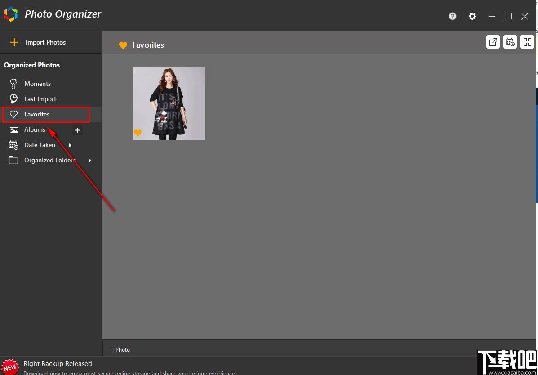Click the Import Photos button
Screen dimensions: 538x375
tap(46, 43)
